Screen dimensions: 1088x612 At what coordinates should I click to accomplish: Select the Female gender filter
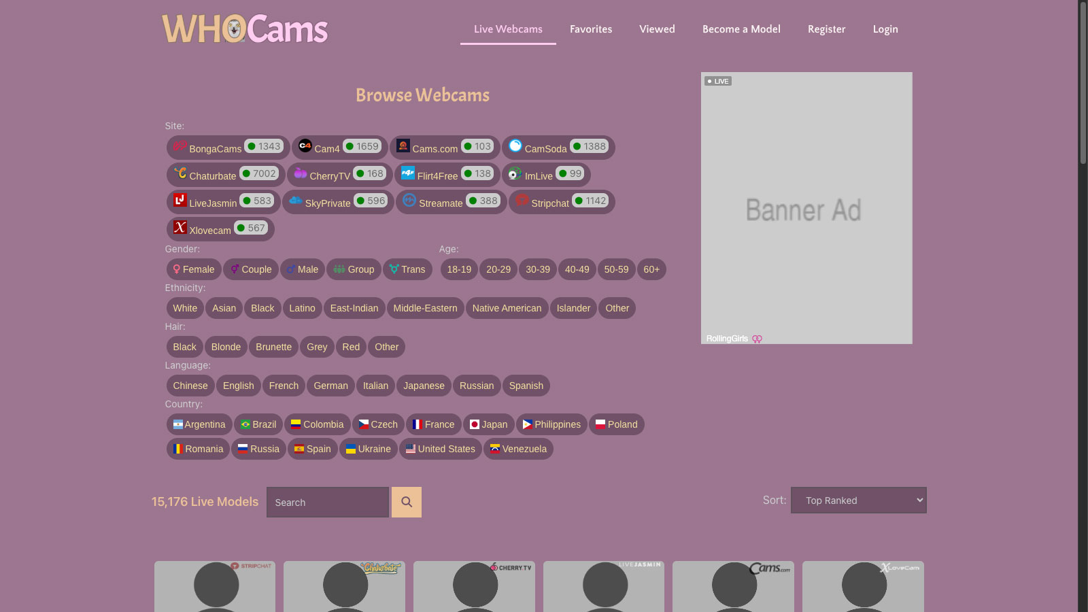click(x=194, y=269)
